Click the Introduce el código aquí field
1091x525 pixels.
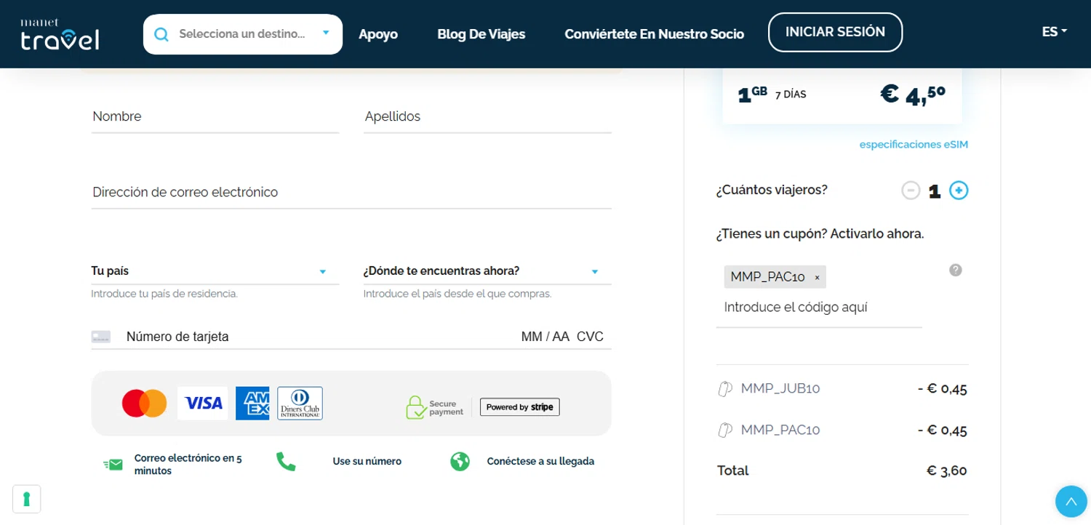(x=819, y=308)
